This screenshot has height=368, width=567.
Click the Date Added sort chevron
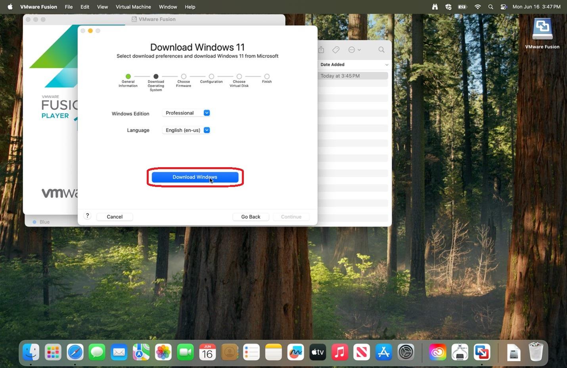[387, 65]
